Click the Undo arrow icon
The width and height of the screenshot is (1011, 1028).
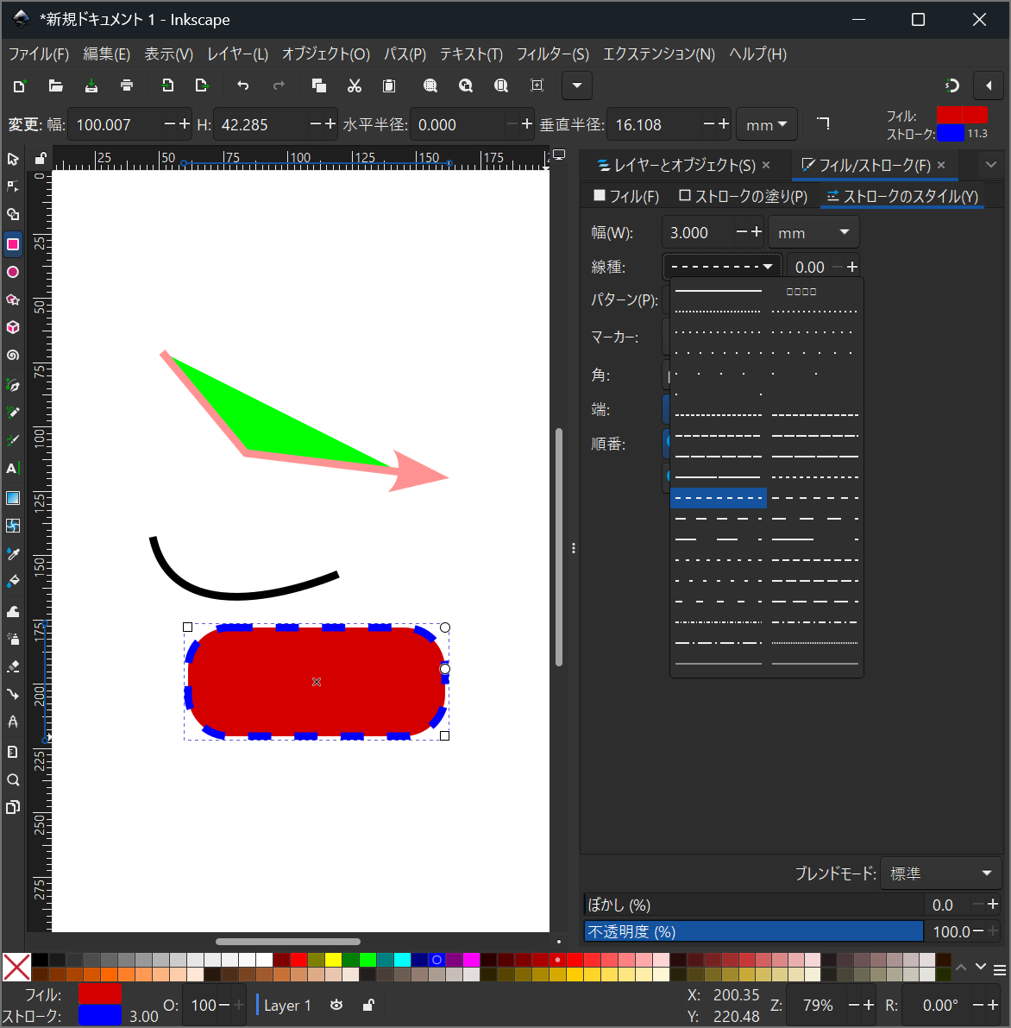pos(242,85)
